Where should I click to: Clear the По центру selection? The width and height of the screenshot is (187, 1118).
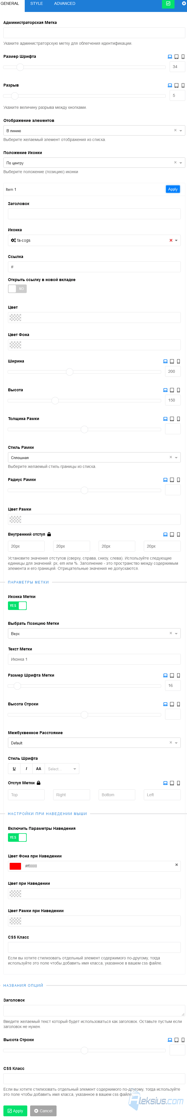pos(175,162)
